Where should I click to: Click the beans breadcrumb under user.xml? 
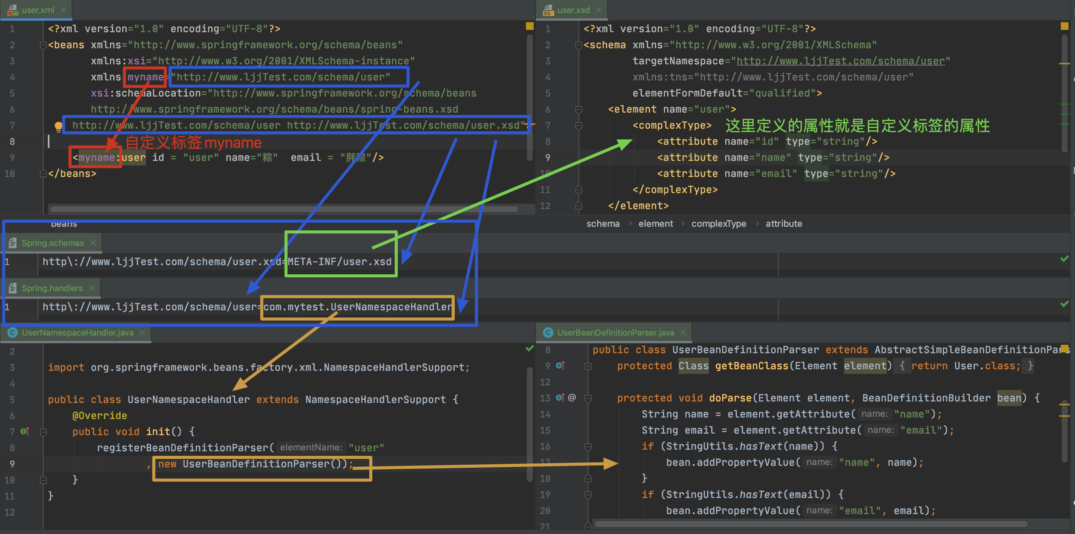point(64,224)
